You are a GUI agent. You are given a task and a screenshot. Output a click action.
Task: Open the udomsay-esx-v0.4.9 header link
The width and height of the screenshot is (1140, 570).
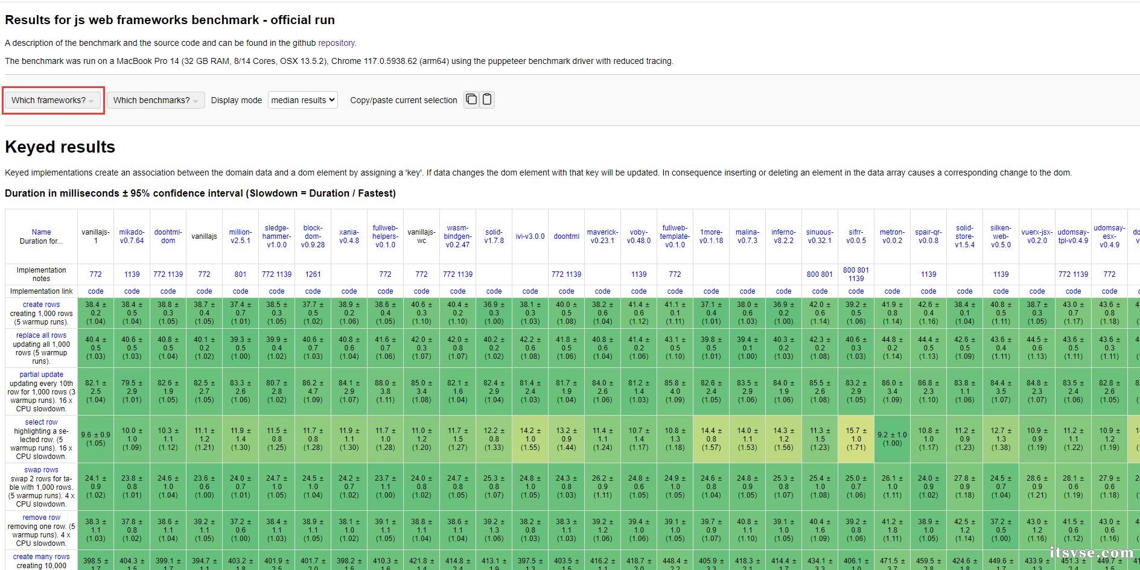click(x=1109, y=236)
